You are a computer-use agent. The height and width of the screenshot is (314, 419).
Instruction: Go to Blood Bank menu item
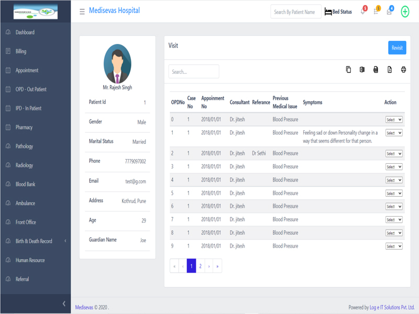pyautogui.click(x=26, y=184)
